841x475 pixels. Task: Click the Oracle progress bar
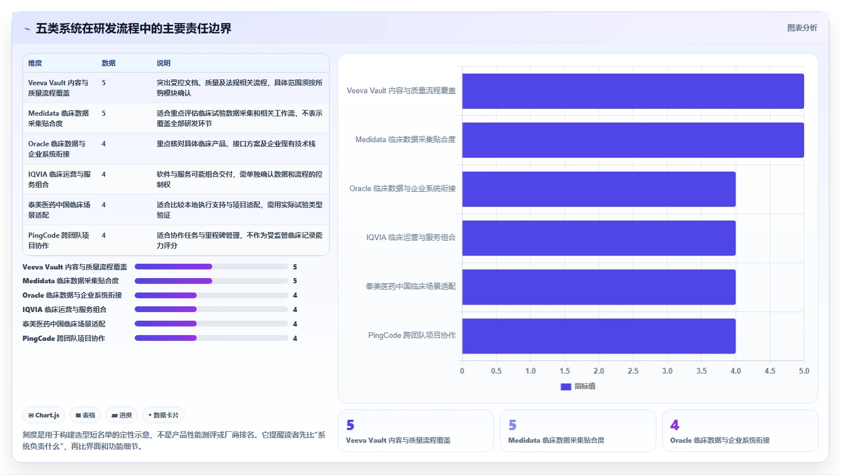point(211,295)
